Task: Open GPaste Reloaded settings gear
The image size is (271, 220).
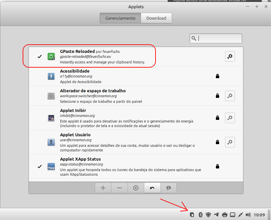Action: pyautogui.click(x=230, y=56)
